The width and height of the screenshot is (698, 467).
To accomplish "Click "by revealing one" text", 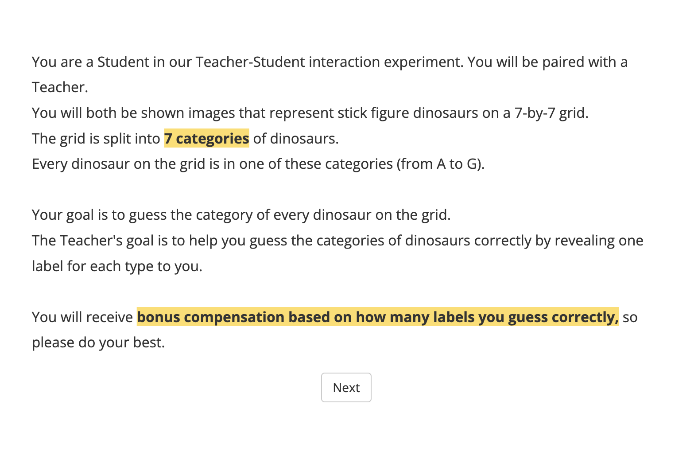I will pos(589,241).
